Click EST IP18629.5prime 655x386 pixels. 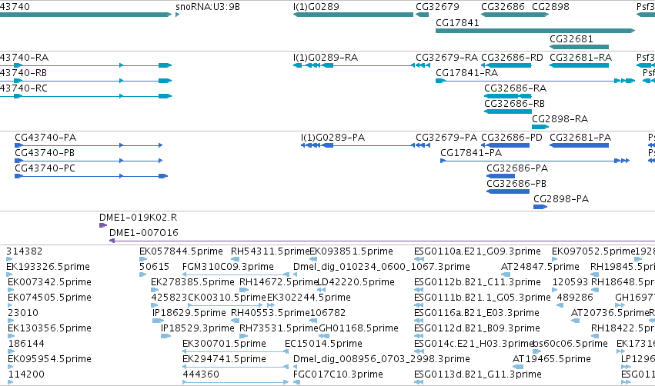158,321
